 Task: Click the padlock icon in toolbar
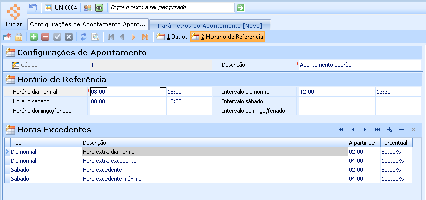click(x=19, y=37)
